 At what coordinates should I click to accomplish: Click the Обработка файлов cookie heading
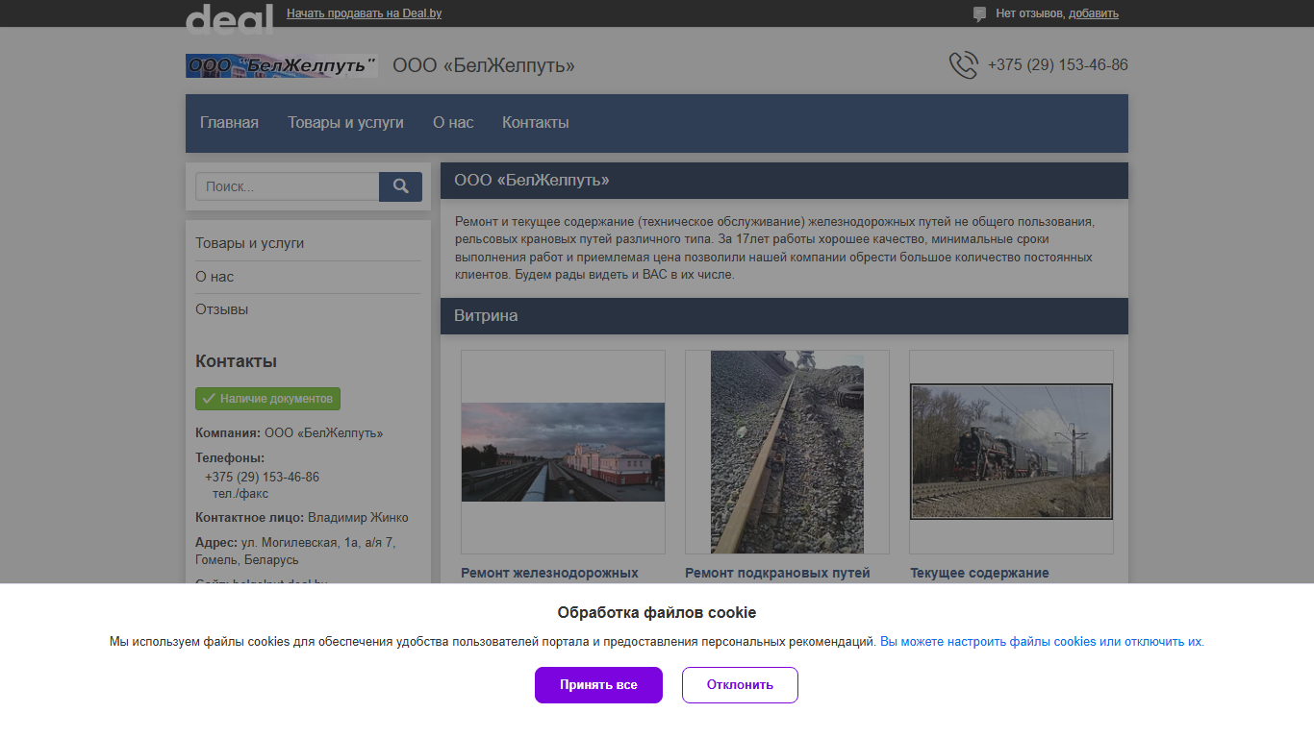657,613
